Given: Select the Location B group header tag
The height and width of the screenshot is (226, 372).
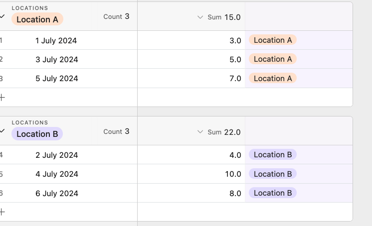Looking at the screenshot, I should coord(37,134).
